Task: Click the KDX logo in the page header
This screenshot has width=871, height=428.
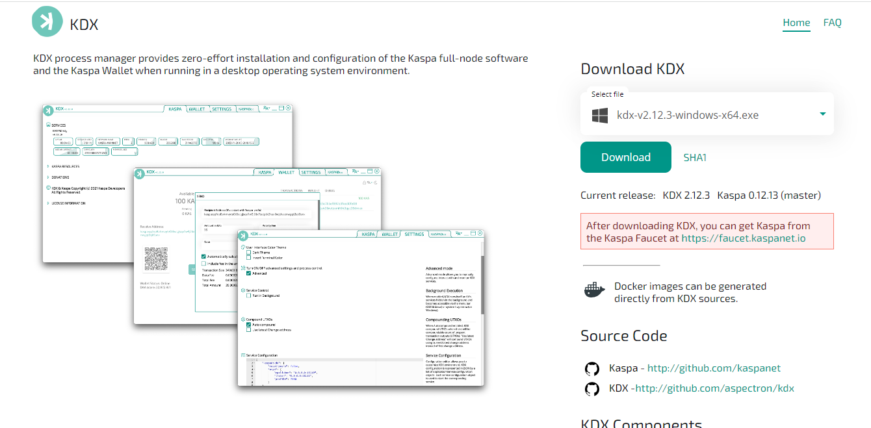Action: click(47, 20)
